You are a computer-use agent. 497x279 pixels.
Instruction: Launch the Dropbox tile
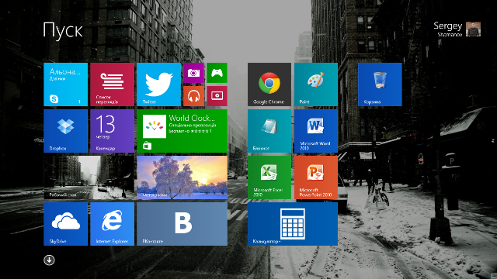tap(65, 131)
